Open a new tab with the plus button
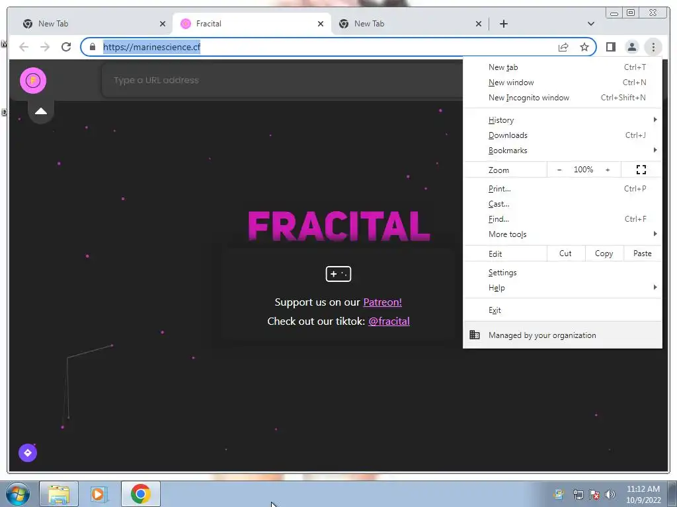The height and width of the screenshot is (507, 677). click(503, 24)
